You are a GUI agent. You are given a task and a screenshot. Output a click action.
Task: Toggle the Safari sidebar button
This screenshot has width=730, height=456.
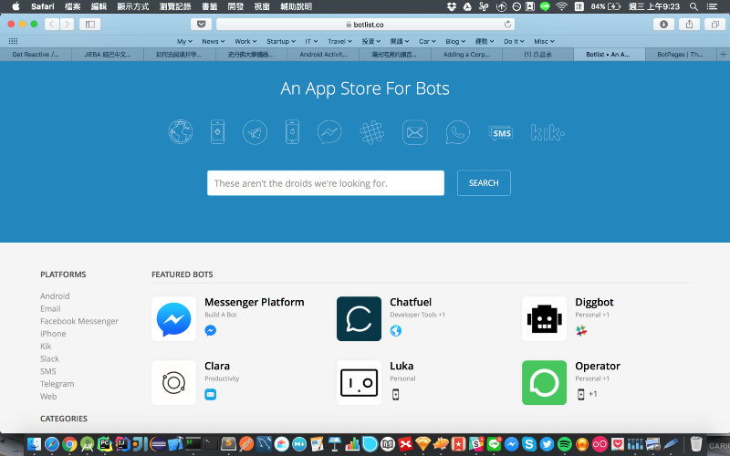[x=89, y=25]
